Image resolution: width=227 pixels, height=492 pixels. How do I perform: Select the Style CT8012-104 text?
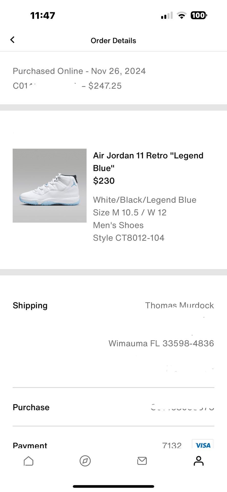[x=129, y=238]
